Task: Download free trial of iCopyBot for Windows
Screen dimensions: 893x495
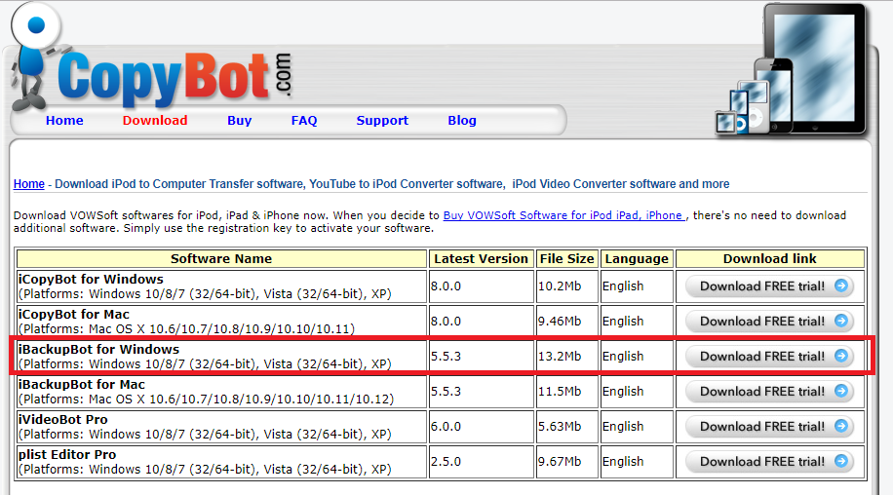Action: (x=769, y=286)
